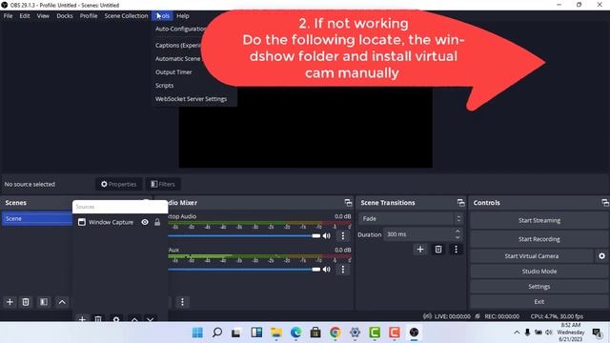Mute the Desktop Audio speaker icon
This screenshot has height=343, width=610.
tap(326, 235)
